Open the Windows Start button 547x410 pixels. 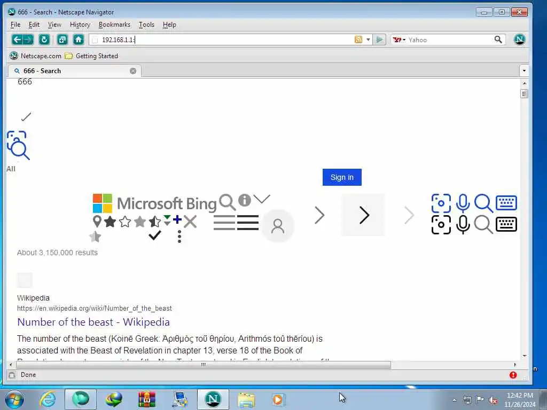point(14,399)
